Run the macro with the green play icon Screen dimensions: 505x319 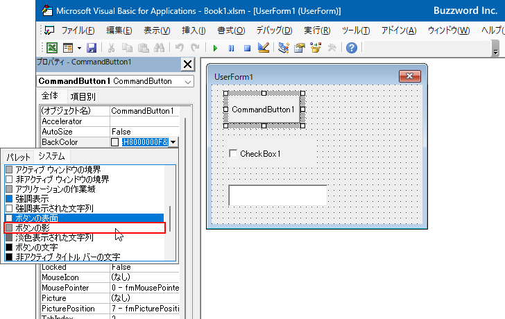coord(215,49)
